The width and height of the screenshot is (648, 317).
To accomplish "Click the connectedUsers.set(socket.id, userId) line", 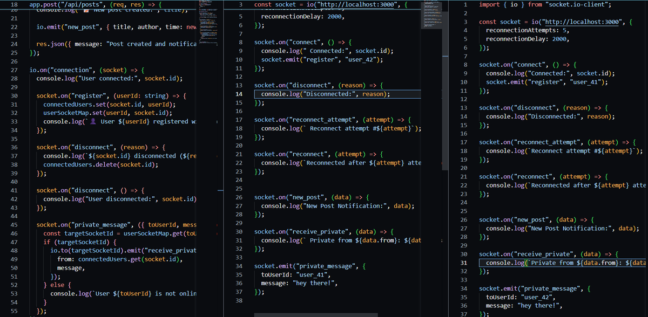I will (x=109, y=105).
